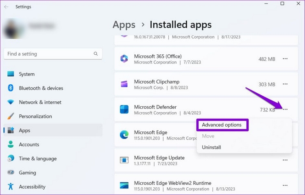The image size is (305, 195).
Task: Click the 1.3.177.11 version text
Action: 142,164
